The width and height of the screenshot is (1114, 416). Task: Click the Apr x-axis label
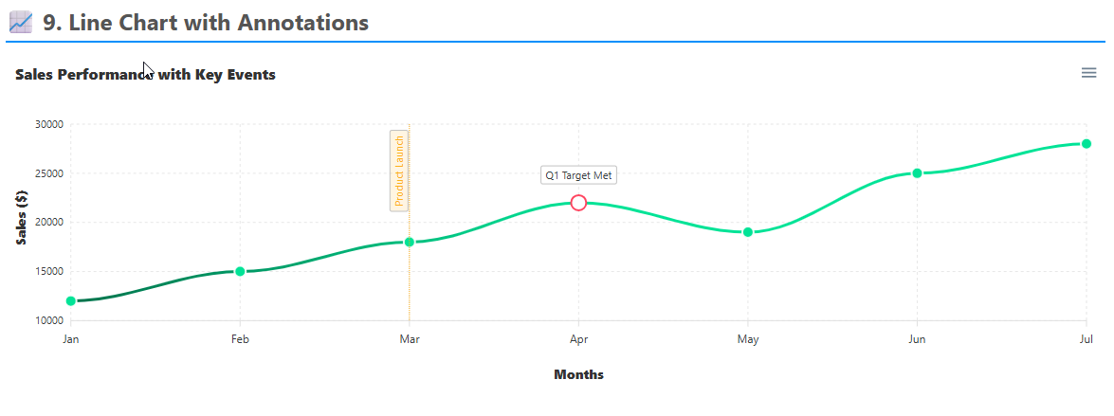click(x=578, y=339)
